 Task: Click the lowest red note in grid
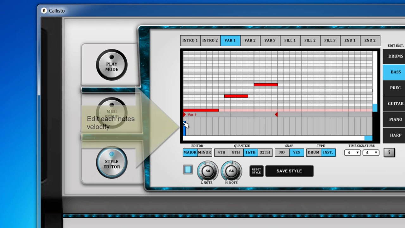coord(201,110)
